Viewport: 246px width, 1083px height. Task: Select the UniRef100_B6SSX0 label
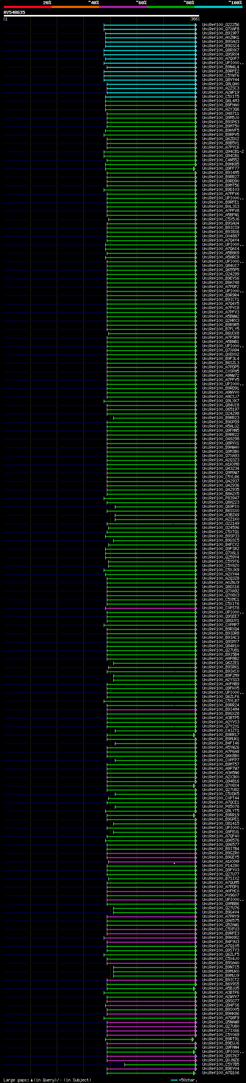pyautogui.click(x=220, y=511)
